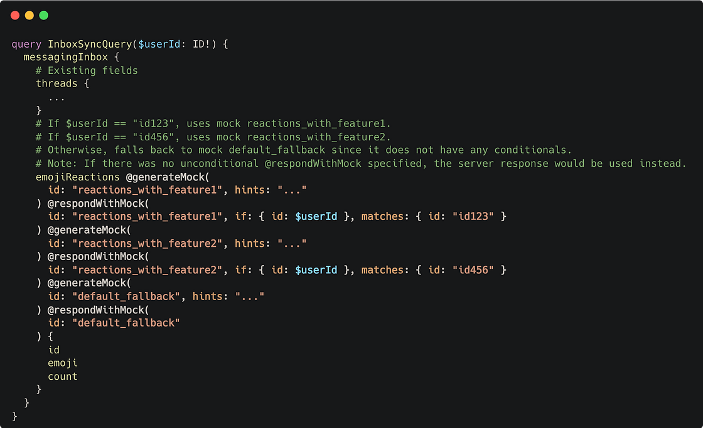Click the threads field name
Image resolution: width=703 pixels, height=428 pixels.
[56, 83]
